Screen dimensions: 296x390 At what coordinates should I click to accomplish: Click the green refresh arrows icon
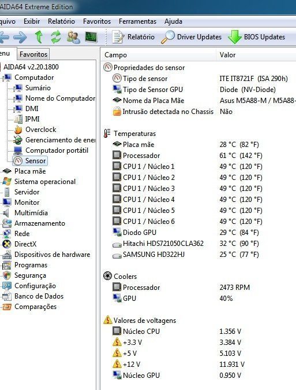pos(56,37)
